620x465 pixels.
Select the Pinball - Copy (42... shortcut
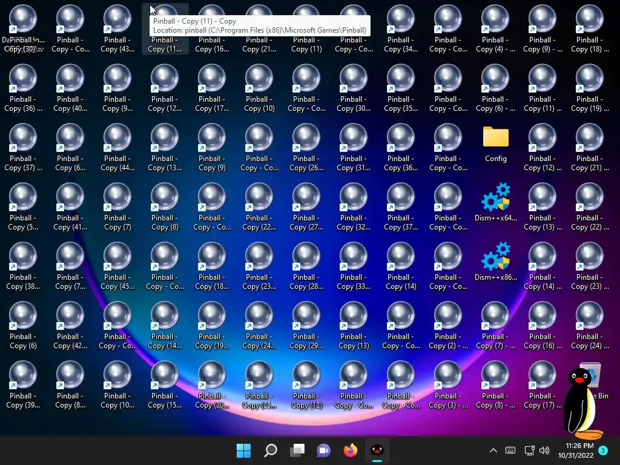(70, 326)
